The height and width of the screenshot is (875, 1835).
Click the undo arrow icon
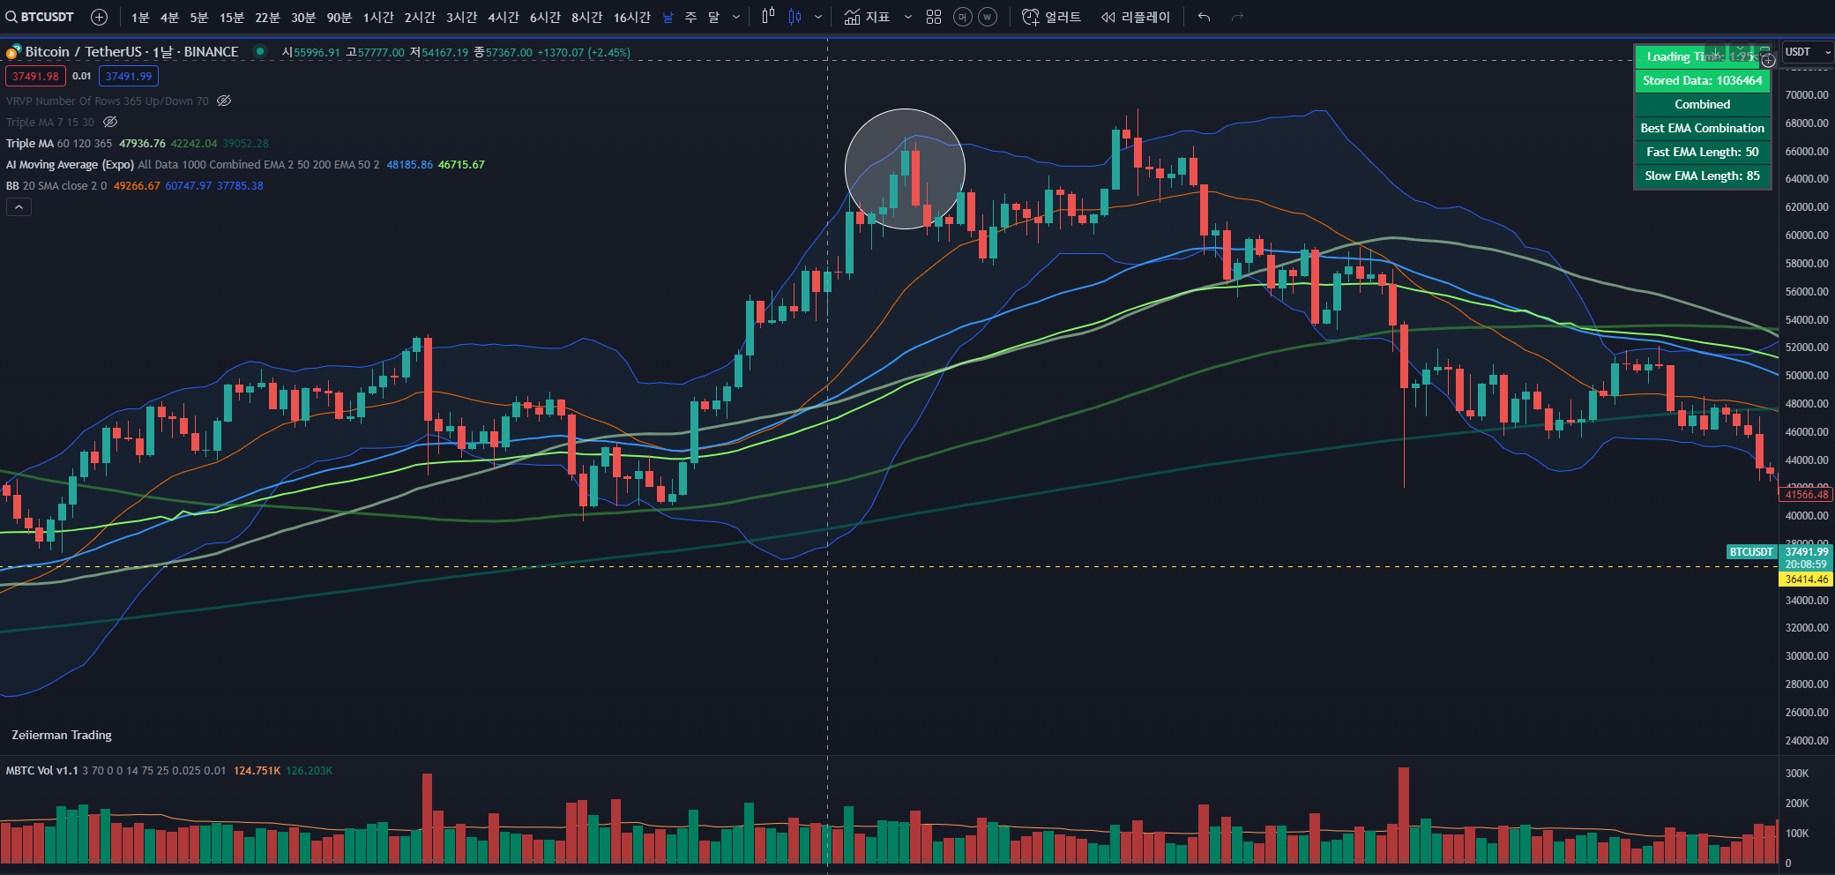[x=1204, y=17]
